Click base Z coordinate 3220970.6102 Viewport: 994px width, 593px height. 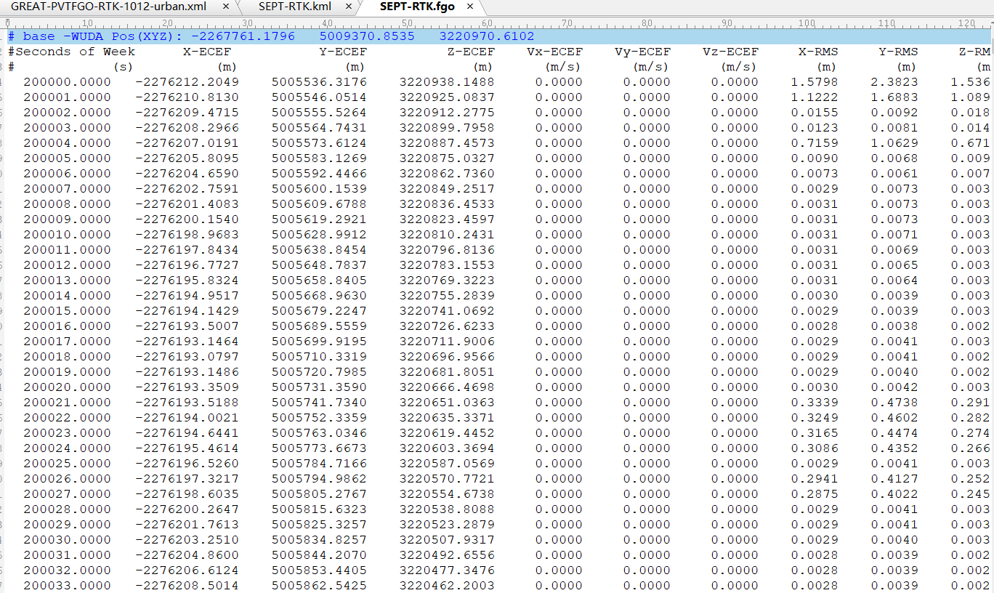coord(487,36)
